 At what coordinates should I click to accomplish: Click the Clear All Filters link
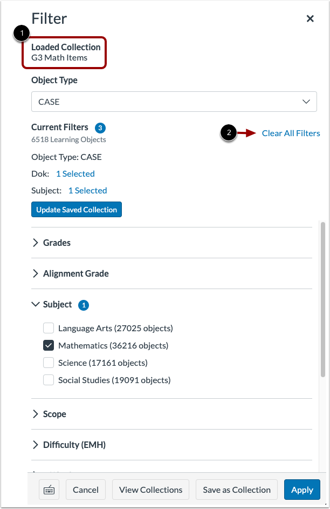tap(291, 133)
